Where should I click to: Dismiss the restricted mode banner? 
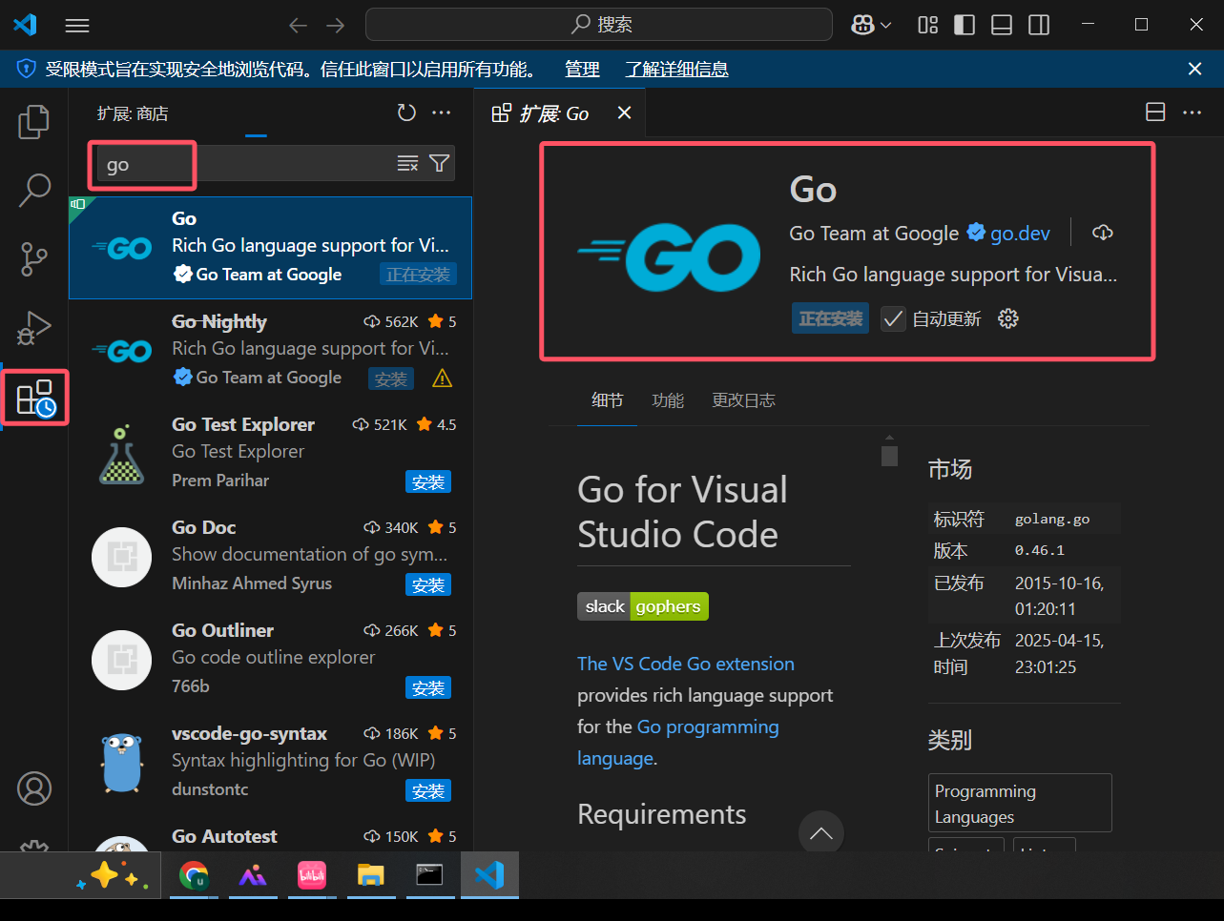pos(1194,69)
